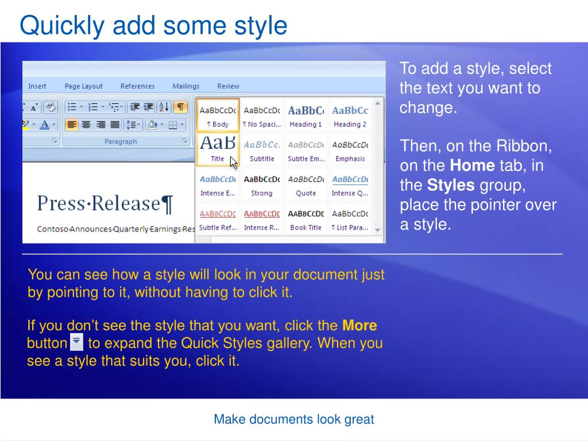Toggle Show/Hide paragraph marks button
588x441 pixels.
[180, 107]
